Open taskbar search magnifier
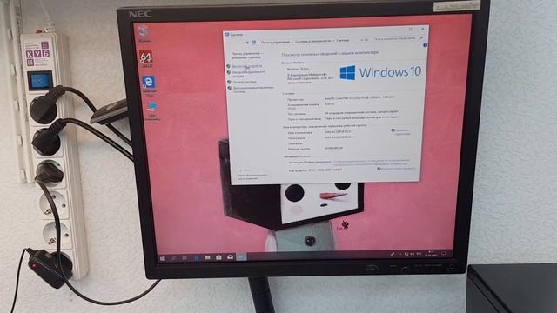 pyautogui.click(x=173, y=258)
